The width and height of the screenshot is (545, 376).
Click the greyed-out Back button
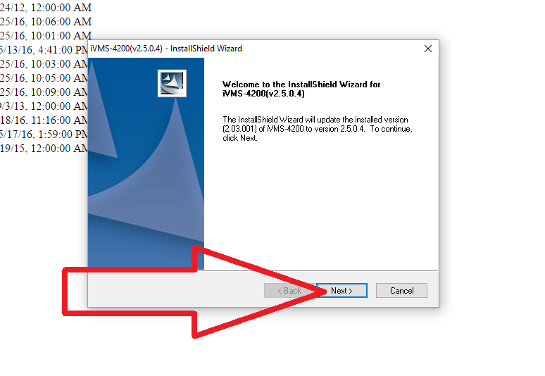[289, 291]
